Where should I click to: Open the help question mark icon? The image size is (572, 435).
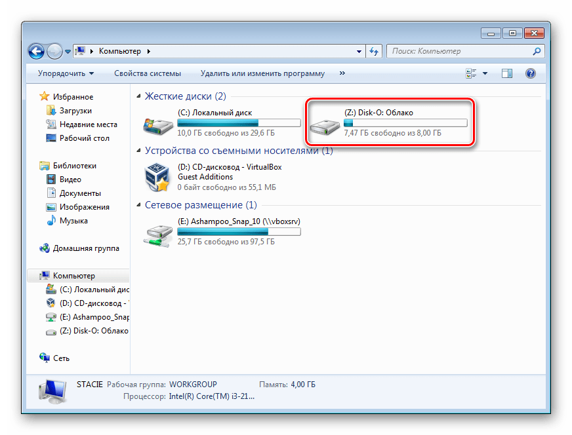[531, 73]
